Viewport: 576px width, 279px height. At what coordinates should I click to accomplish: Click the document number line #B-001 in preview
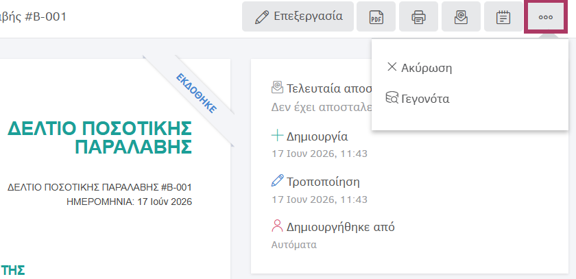[x=99, y=188]
